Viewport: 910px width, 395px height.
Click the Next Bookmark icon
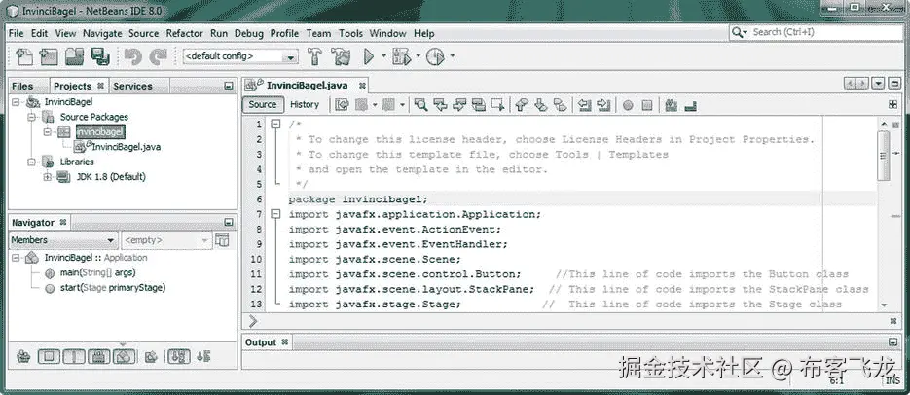(540, 105)
